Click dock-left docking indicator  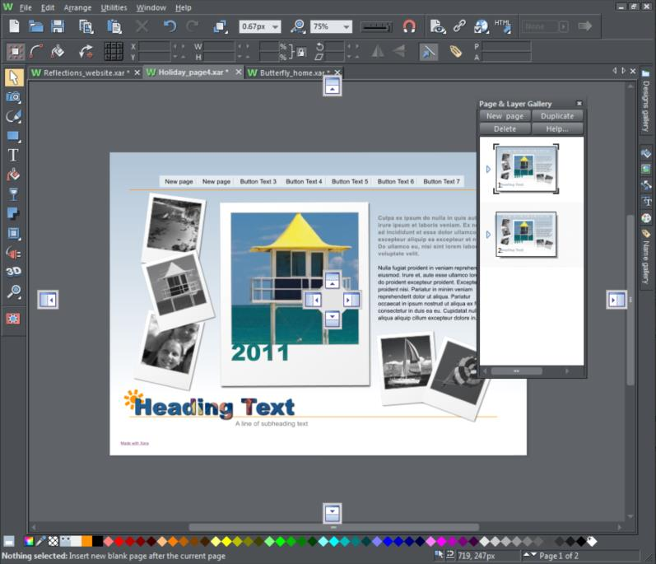(x=48, y=300)
